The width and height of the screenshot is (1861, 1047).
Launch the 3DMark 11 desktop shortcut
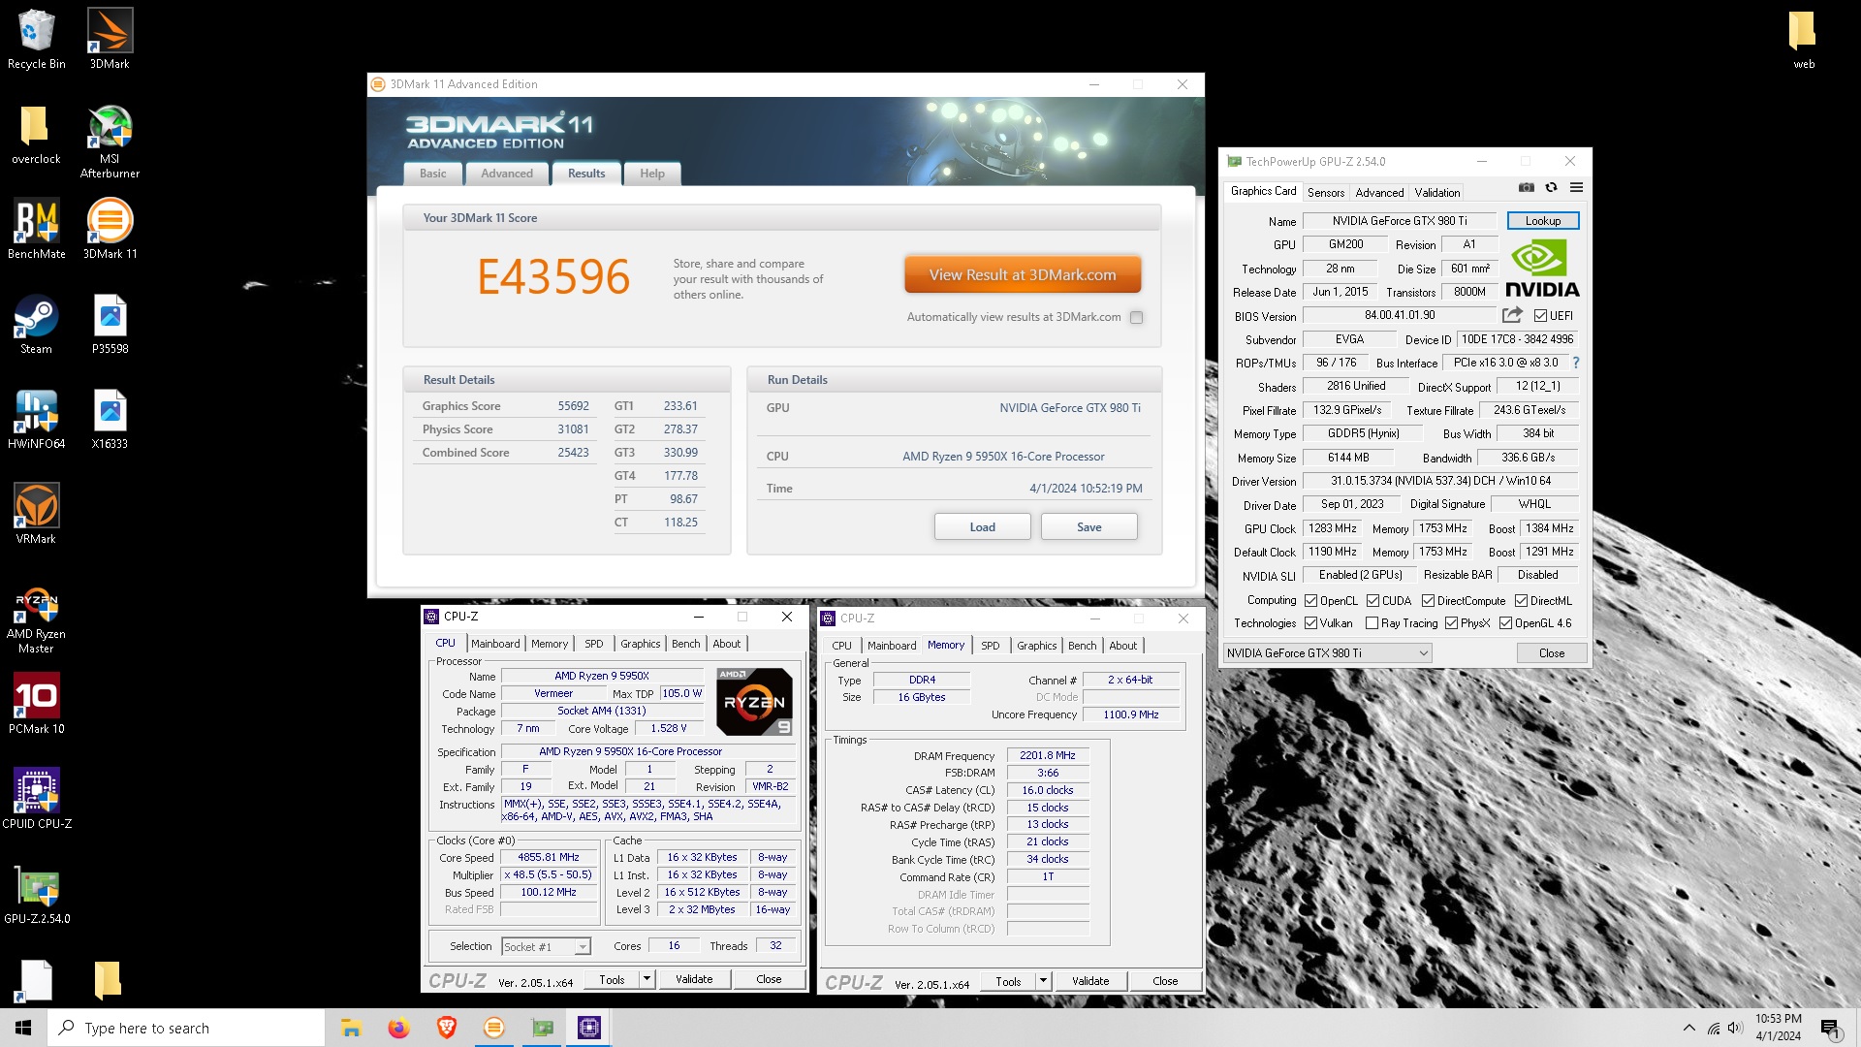110,229
